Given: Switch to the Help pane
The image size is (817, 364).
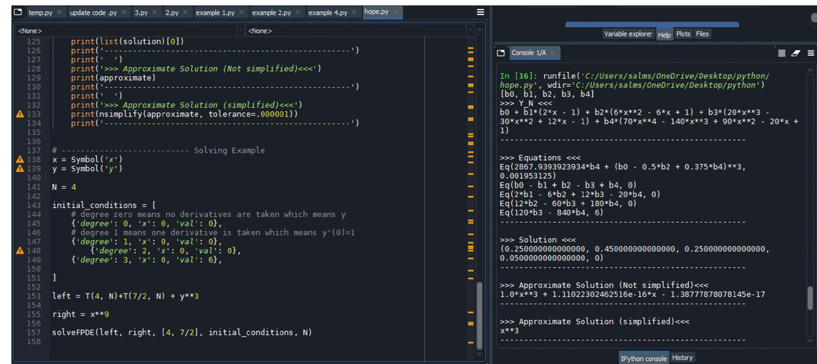Looking at the screenshot, I should pos(664,35).
